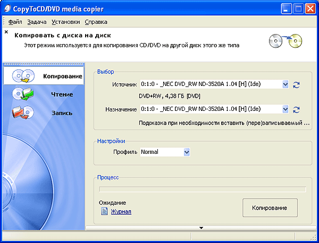Close the CopyToCD/DVD media copier window
Viewport: 319px width, 243px height.
[x=310, y=9]
